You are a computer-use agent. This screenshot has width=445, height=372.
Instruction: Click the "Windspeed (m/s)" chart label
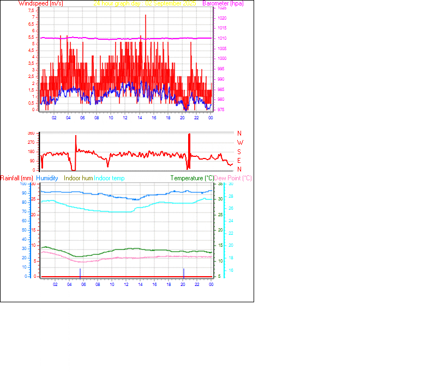coord(41,3)
